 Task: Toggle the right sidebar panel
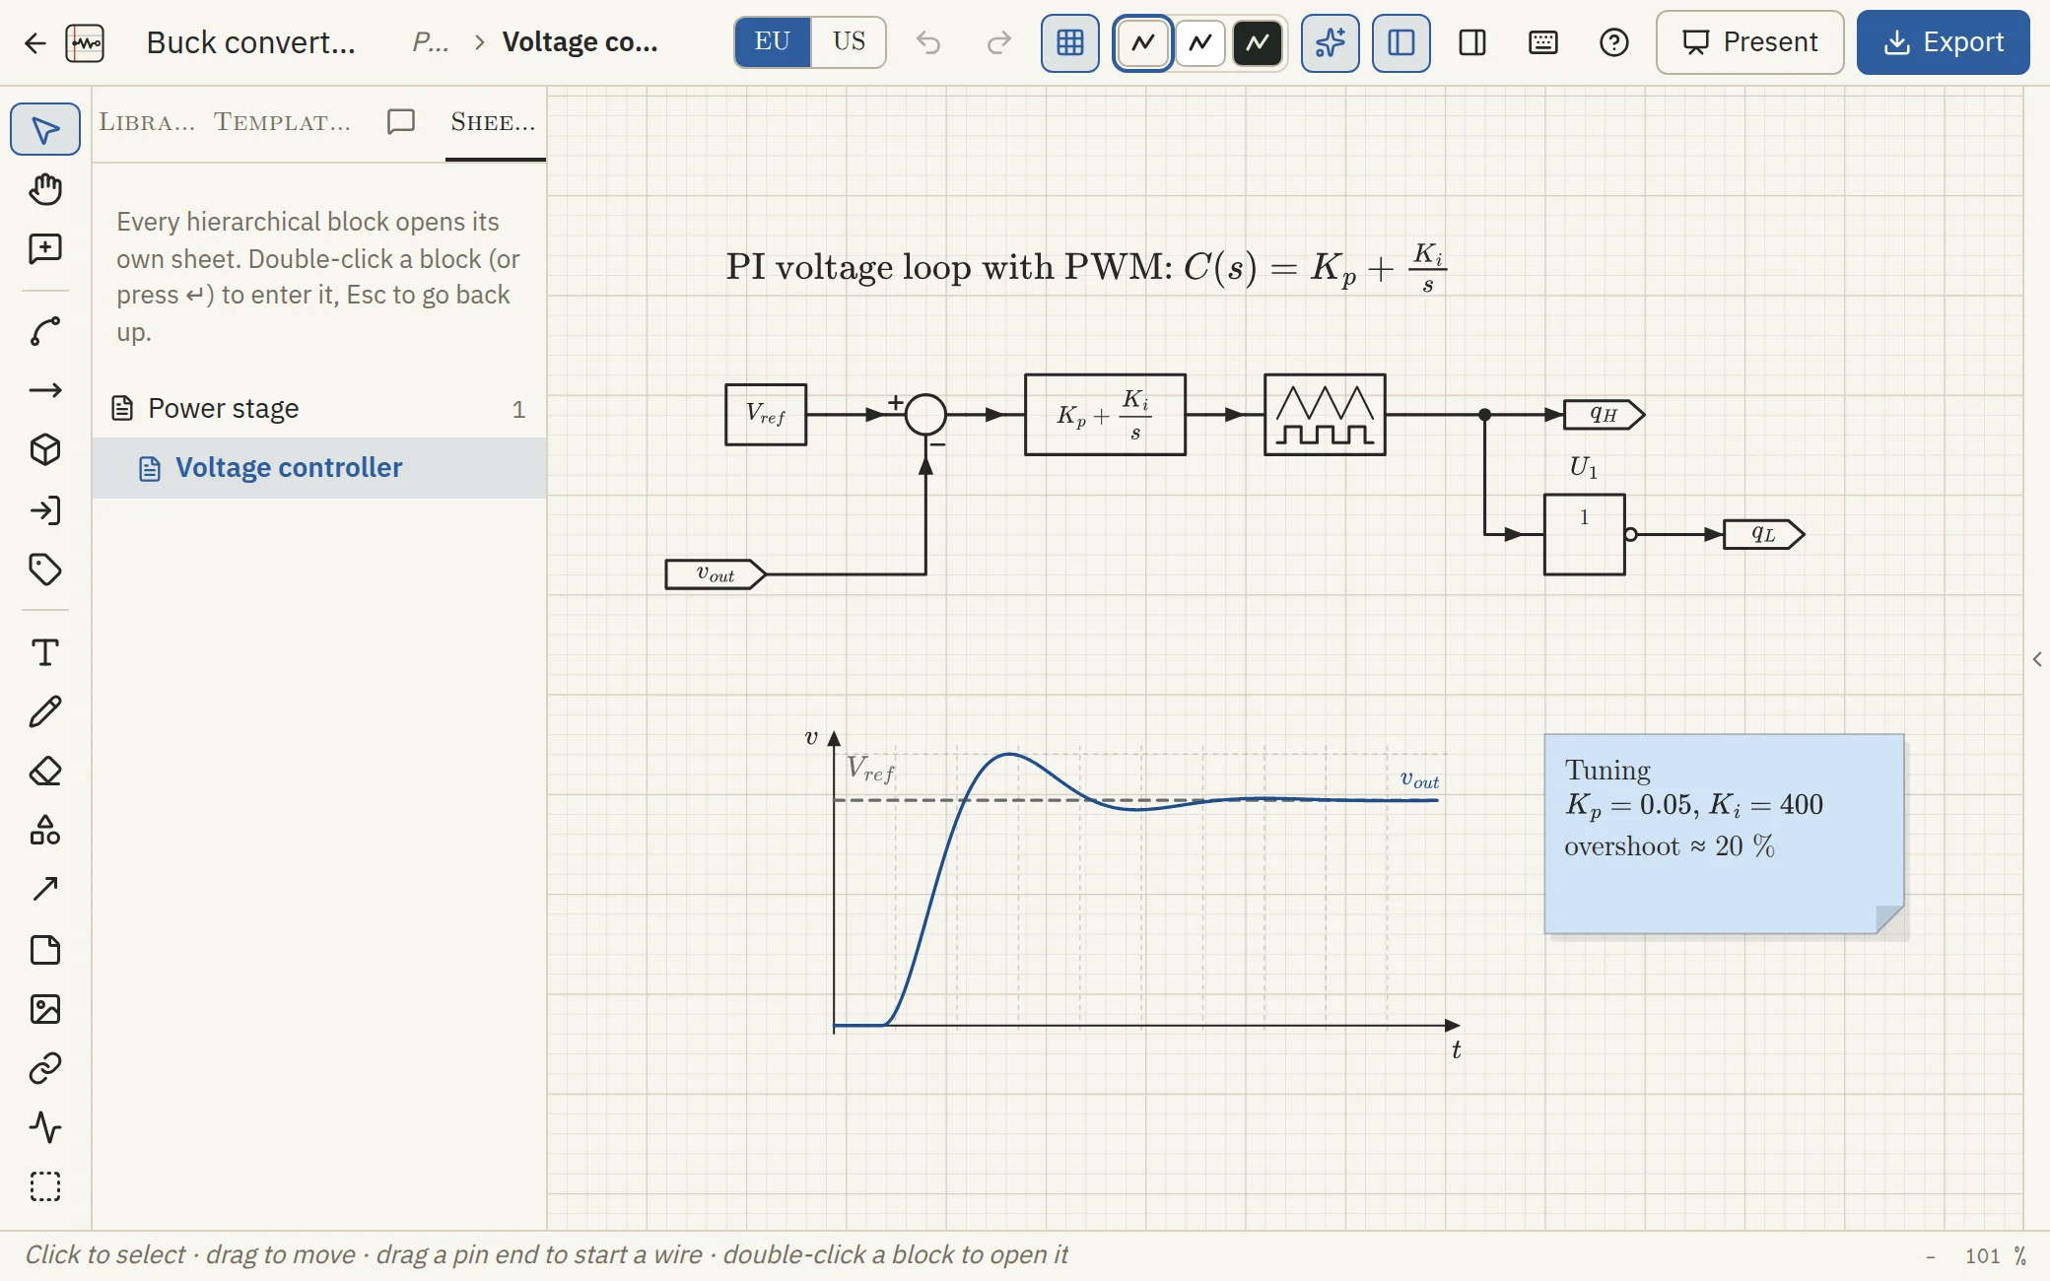(1472, 42)
